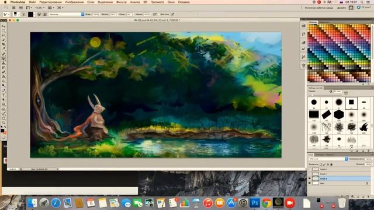Image resolution: width=374 pixels, height=210 pixels.
Task: Switch to the Дизайн workspace
Action: coord(341,8)
